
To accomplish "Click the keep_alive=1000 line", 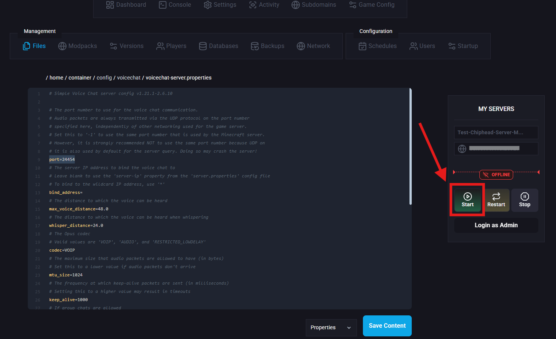I will (x=68, y=300).
